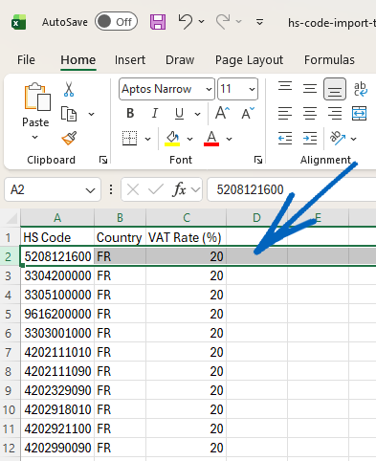Decrease font size with smaller A
Screen dimensions: 376x461
tap(248, 113)
